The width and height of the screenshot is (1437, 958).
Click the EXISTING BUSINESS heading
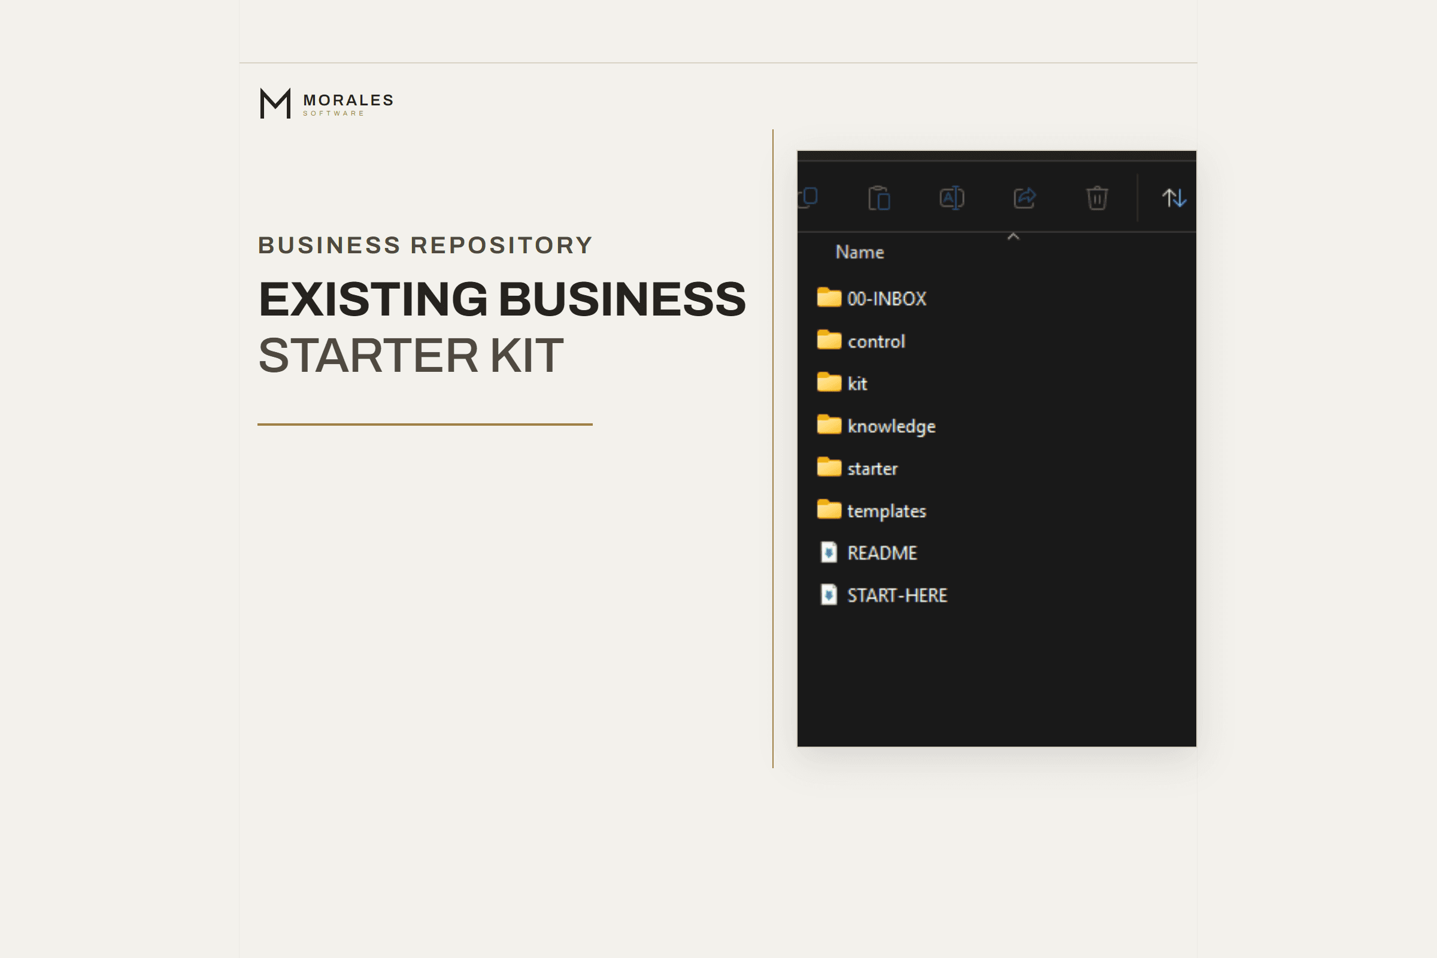point(502,299)
